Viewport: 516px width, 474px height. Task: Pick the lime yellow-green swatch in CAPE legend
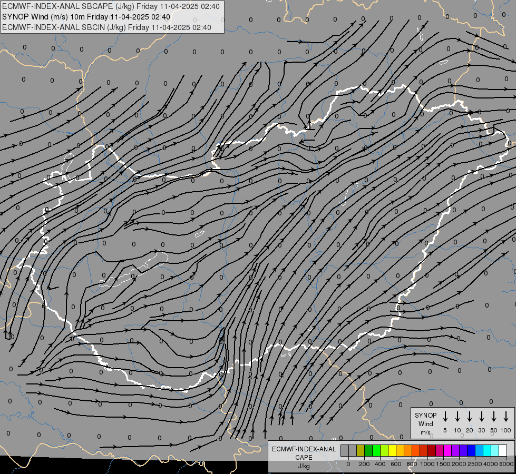[384, 450]
